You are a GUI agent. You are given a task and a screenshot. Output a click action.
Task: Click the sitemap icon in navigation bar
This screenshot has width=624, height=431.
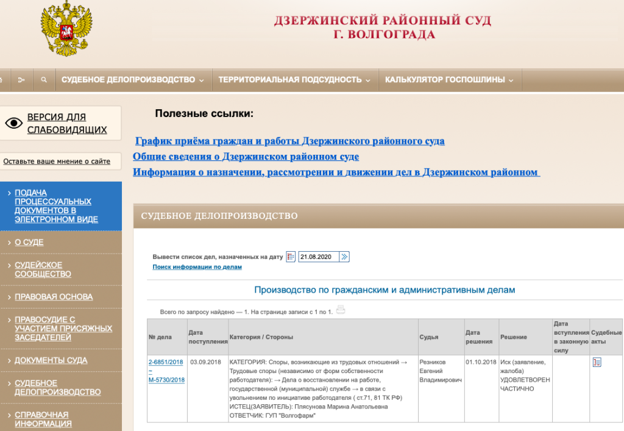coord(21,80)
